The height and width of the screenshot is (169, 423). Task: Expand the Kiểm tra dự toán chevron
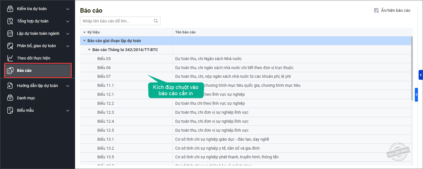(68, 9)
